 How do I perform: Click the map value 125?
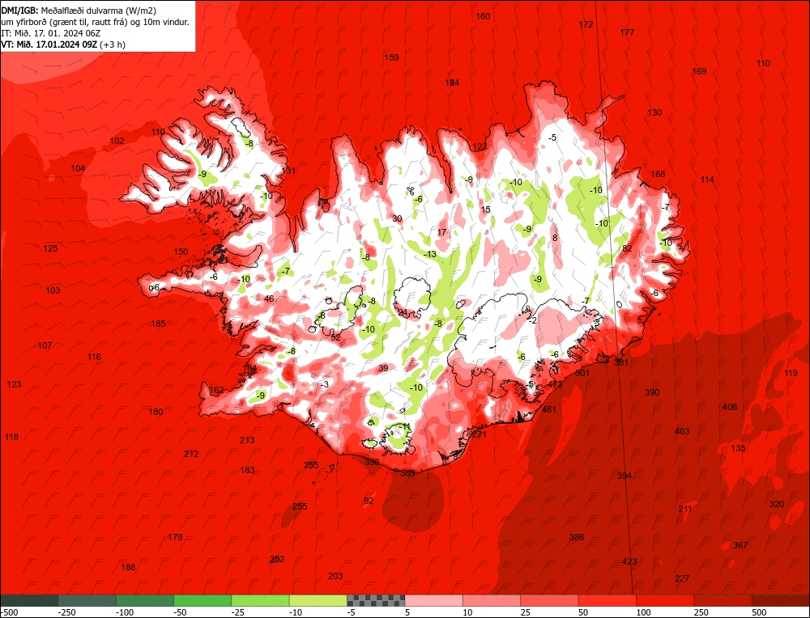(x=50, y=248)
